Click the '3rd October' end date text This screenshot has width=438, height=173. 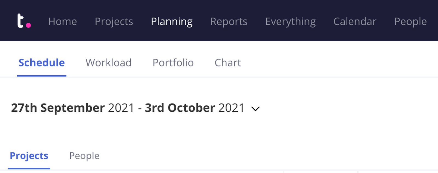click(x=180, y=108)
